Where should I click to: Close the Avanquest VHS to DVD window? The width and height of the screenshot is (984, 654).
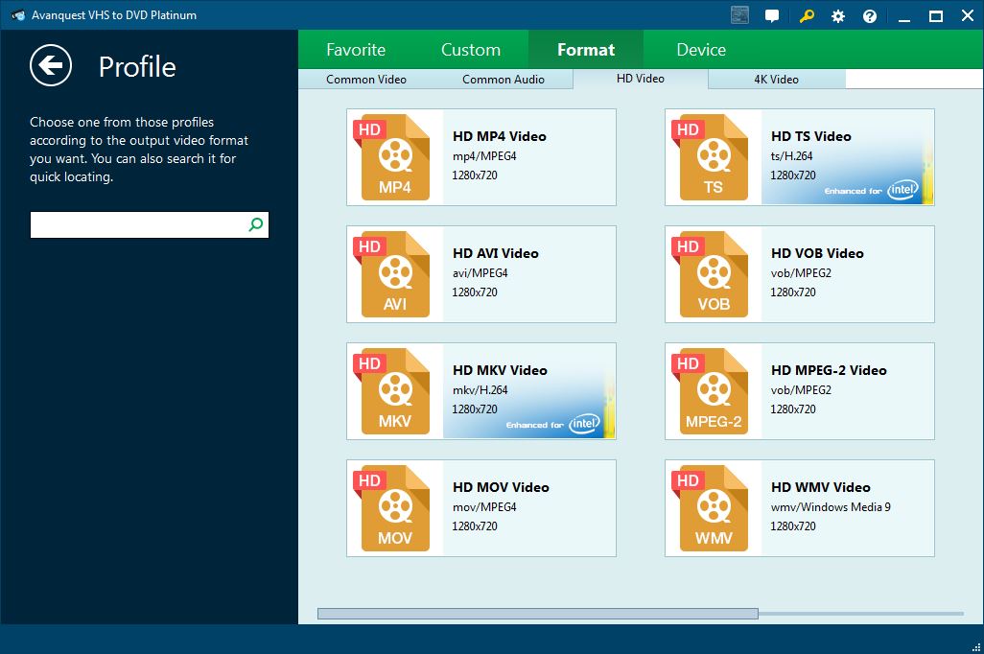pyautogui.click(x=968, y=15)
